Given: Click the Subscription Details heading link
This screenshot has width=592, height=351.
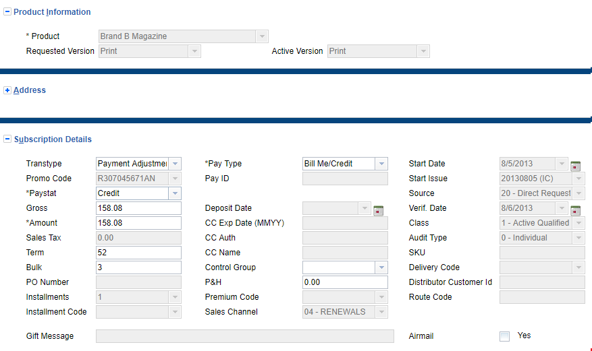Looking at the screenshot, I should tap(53, 139).
